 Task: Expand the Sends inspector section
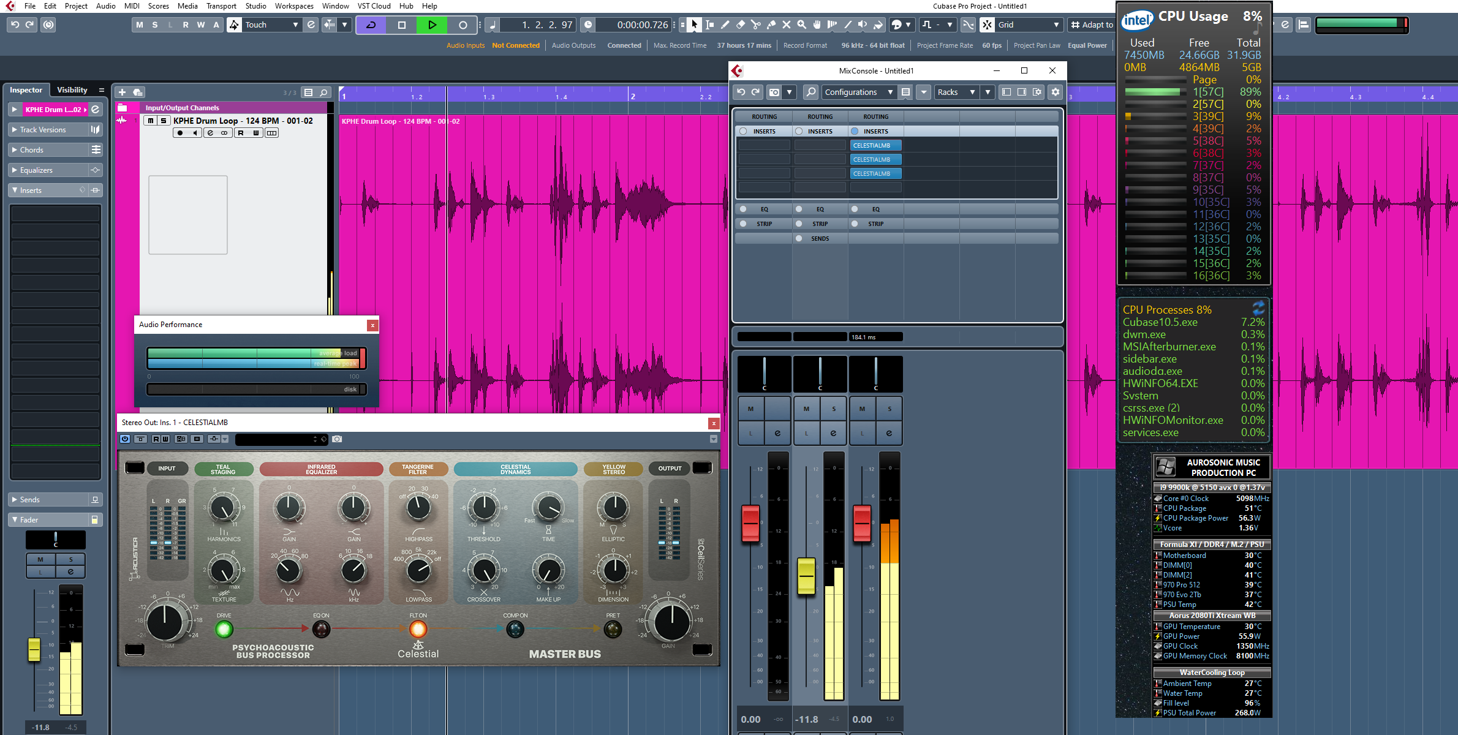point(49,499)
